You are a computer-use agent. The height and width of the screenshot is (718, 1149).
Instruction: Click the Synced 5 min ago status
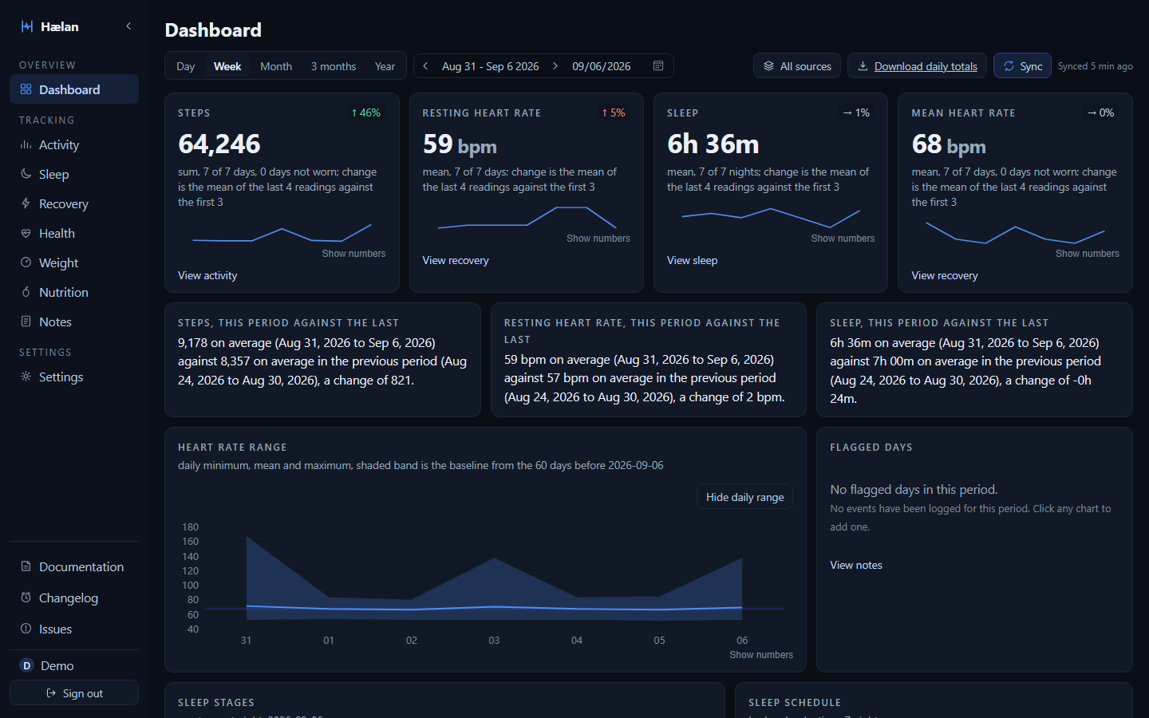click(x=1095, y=66)
